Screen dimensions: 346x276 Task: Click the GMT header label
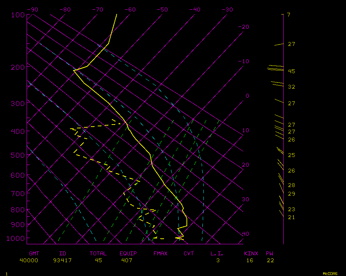click(34, 254)
